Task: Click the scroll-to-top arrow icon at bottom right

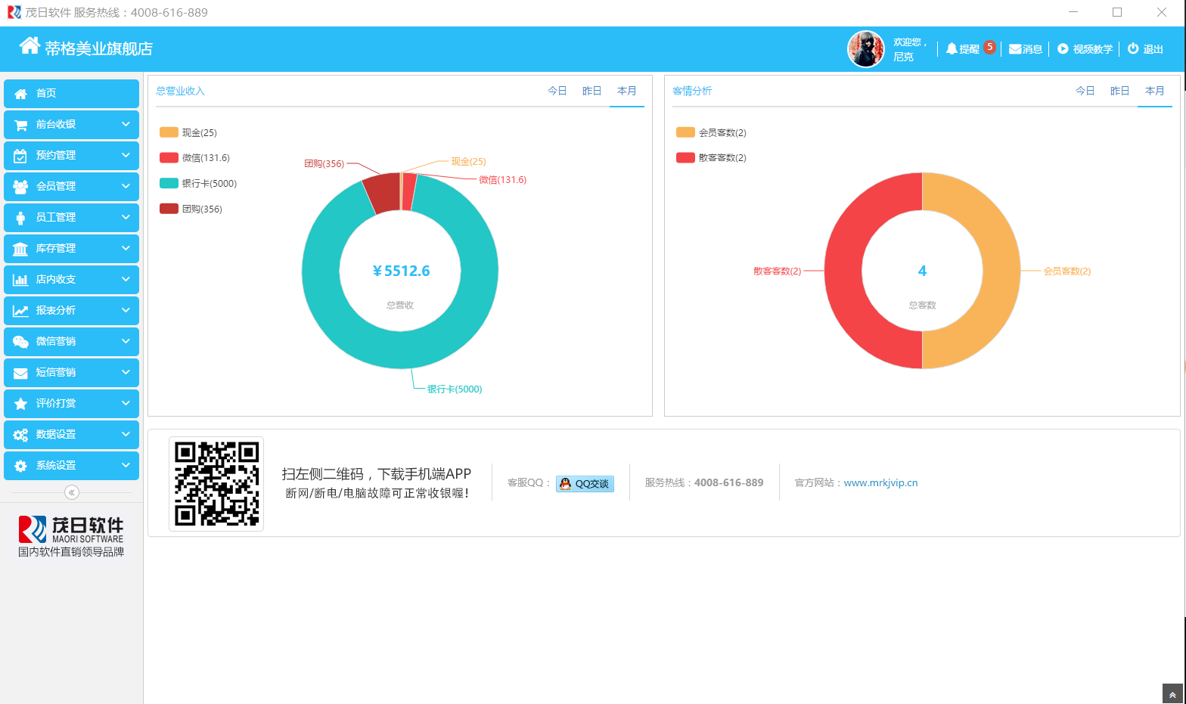Action: click(1172, 694)
